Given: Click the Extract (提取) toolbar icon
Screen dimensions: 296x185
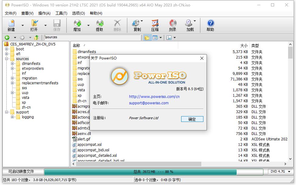Looking at the screenshot, I should coord(100,23).
